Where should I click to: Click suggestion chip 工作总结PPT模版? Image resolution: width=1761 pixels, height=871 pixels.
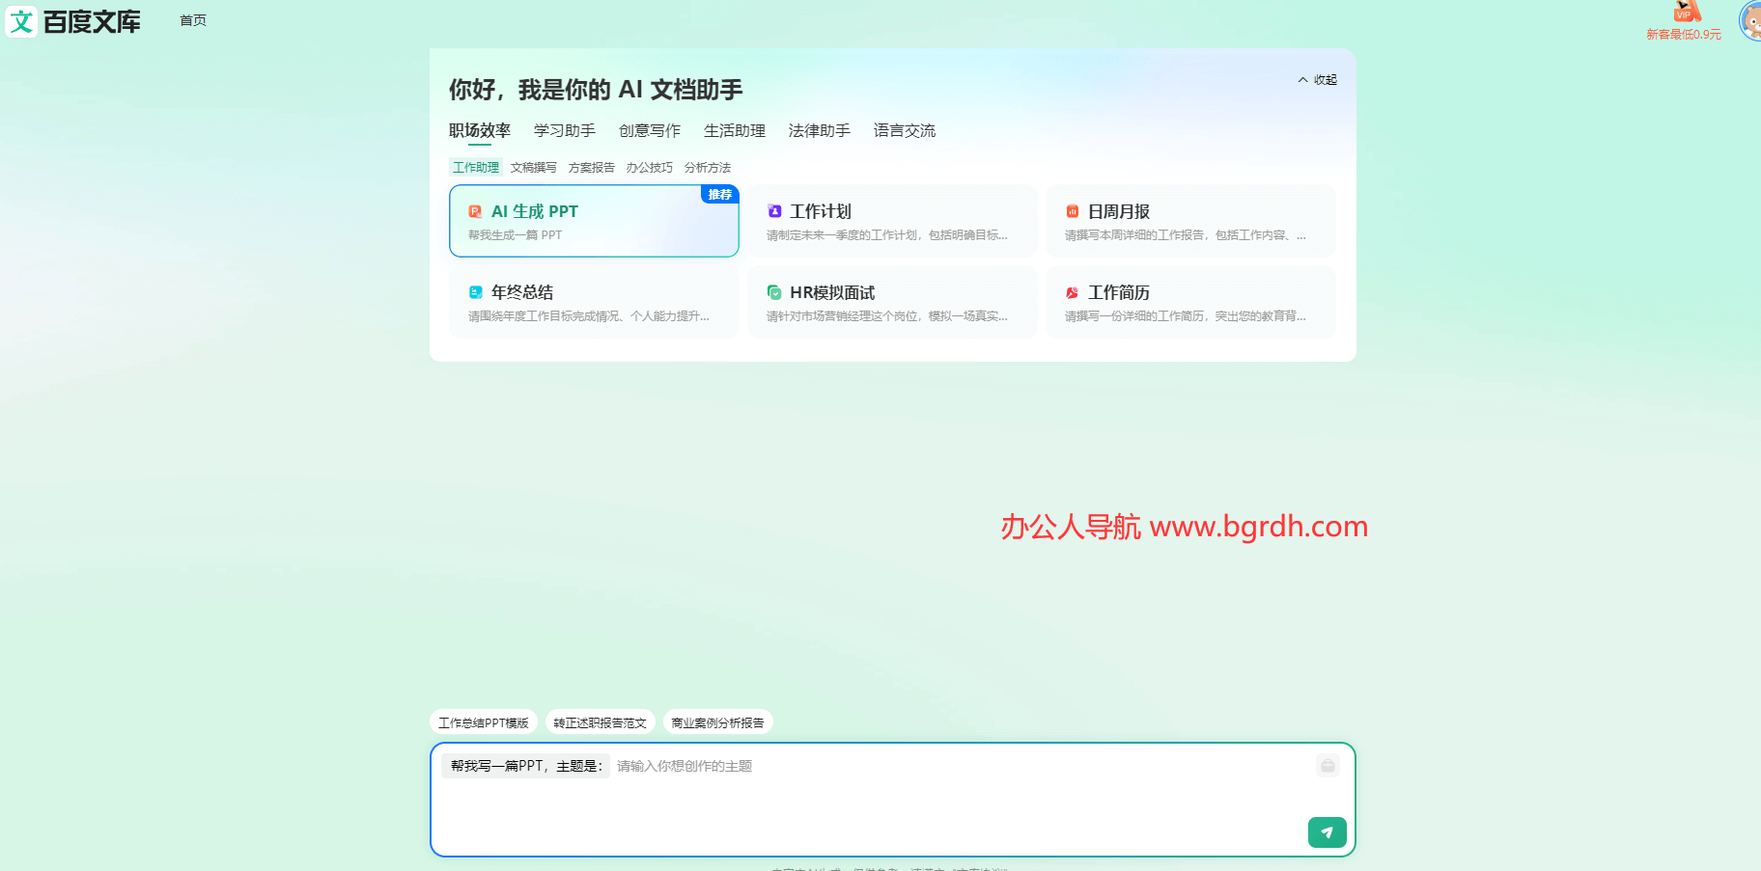[x=484, y=722]
